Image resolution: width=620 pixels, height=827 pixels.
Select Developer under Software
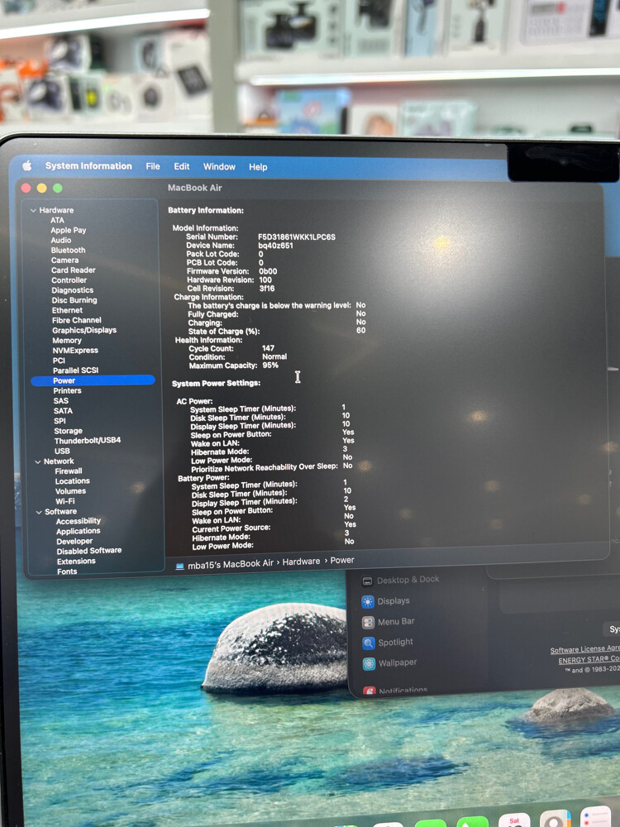pos(74,541)
